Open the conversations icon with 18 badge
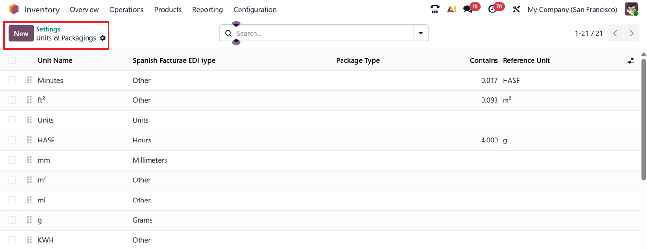 click(x=468, y=10)
